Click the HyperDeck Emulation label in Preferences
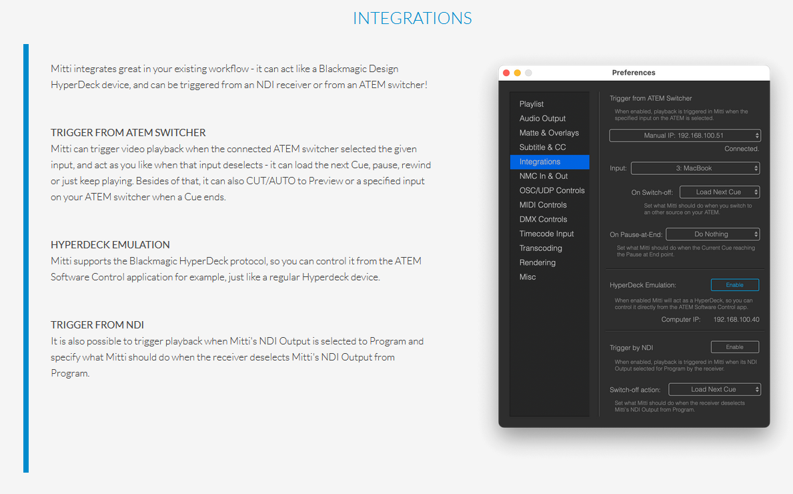 643,286
